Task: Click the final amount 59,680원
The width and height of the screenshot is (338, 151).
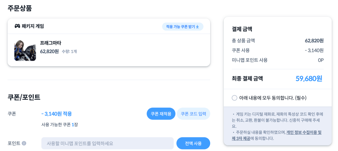Action: click(x=309, y=78)
